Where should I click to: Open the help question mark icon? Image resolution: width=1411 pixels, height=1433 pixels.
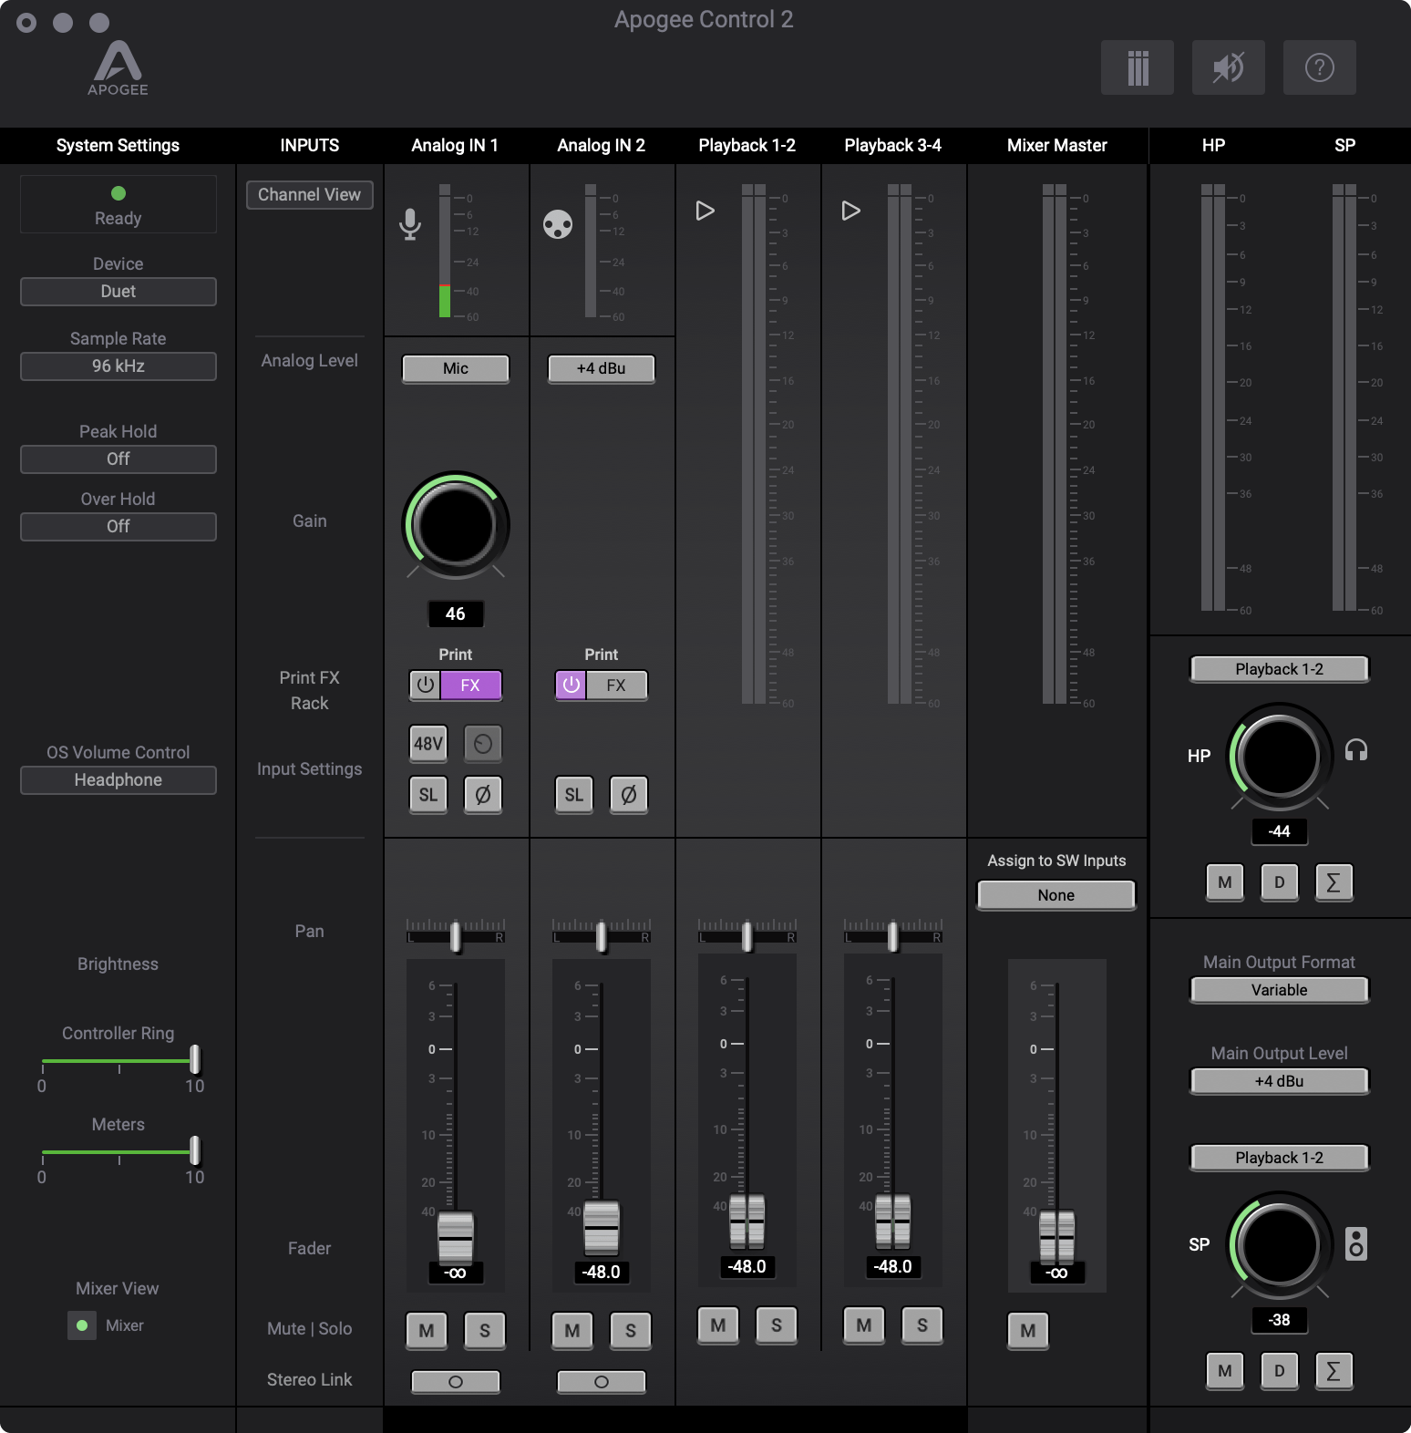click(1319, 67)
